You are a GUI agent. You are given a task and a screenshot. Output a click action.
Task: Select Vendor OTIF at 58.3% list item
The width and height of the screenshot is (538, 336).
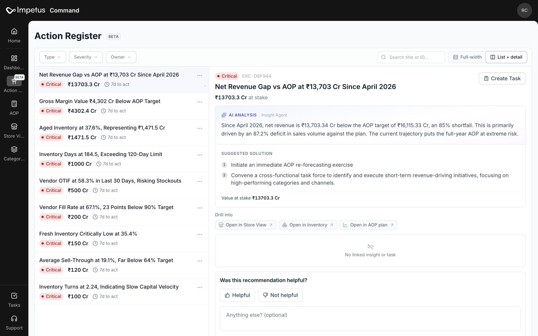tap(121, 186)
